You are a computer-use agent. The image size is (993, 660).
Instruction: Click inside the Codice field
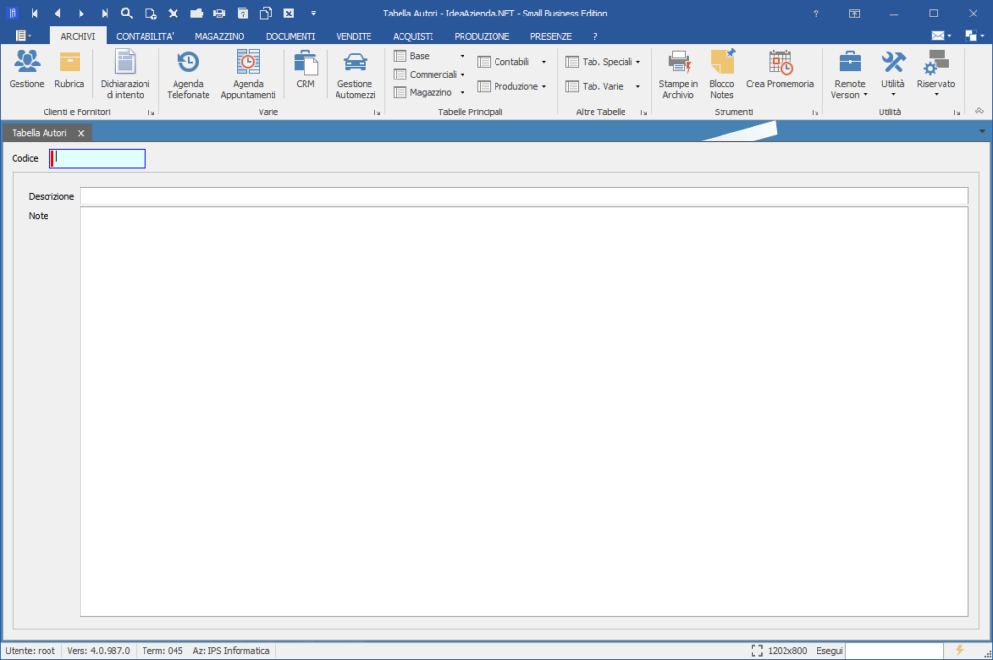click(x=98, y=158)
